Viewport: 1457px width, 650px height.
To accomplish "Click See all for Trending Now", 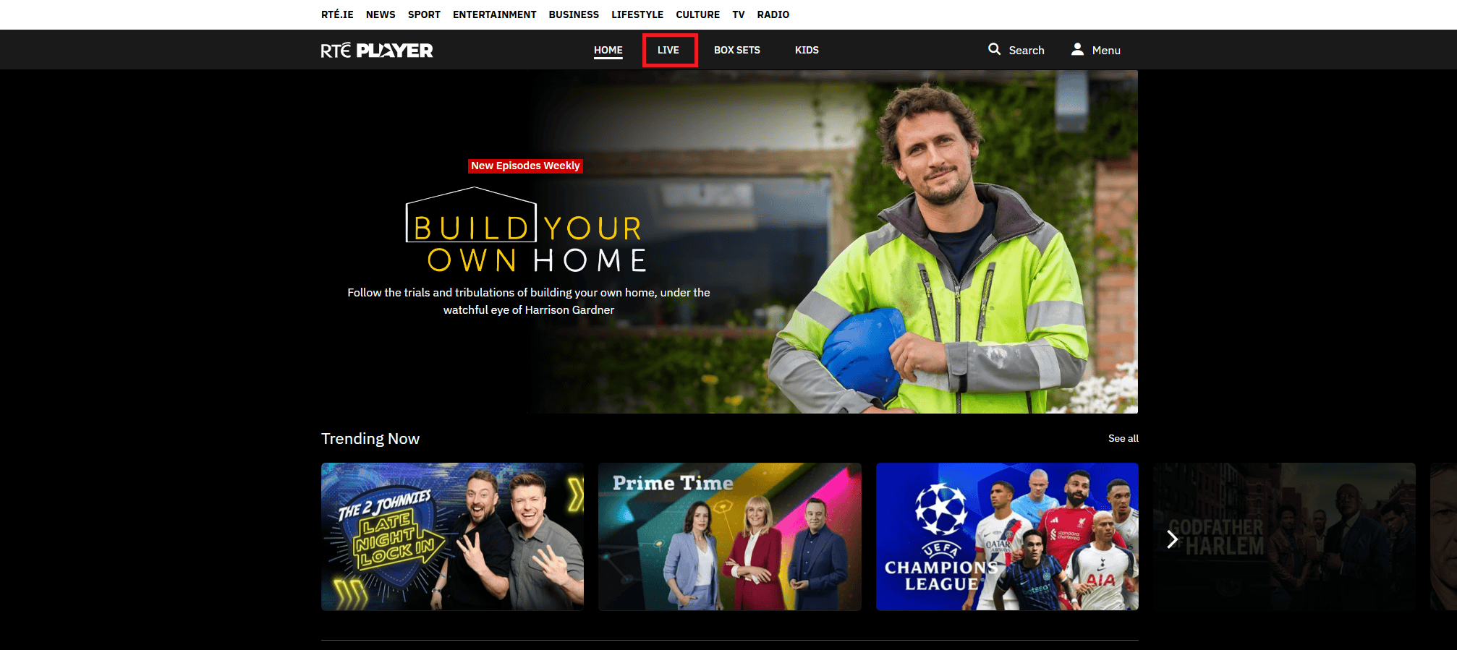I will point(1123,438).
